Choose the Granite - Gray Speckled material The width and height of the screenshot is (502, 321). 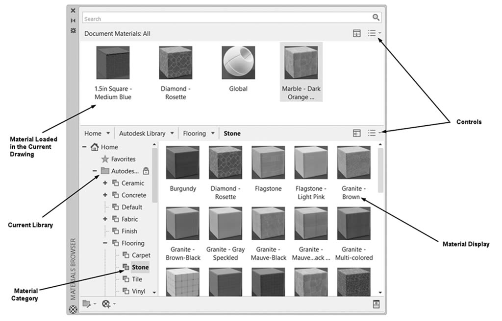(226, 223)
